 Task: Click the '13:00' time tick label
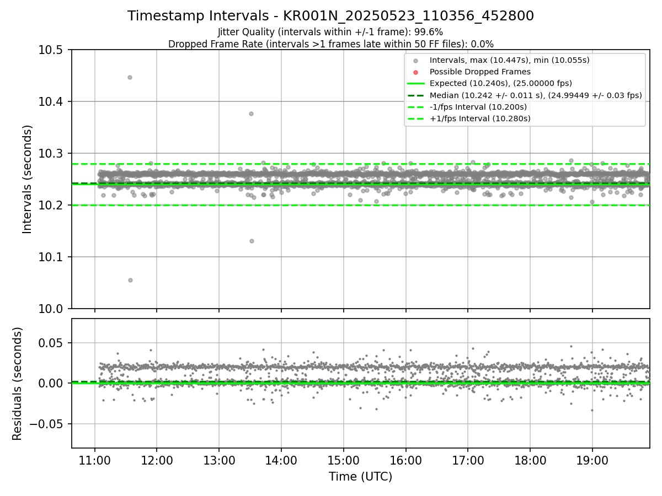219,460
